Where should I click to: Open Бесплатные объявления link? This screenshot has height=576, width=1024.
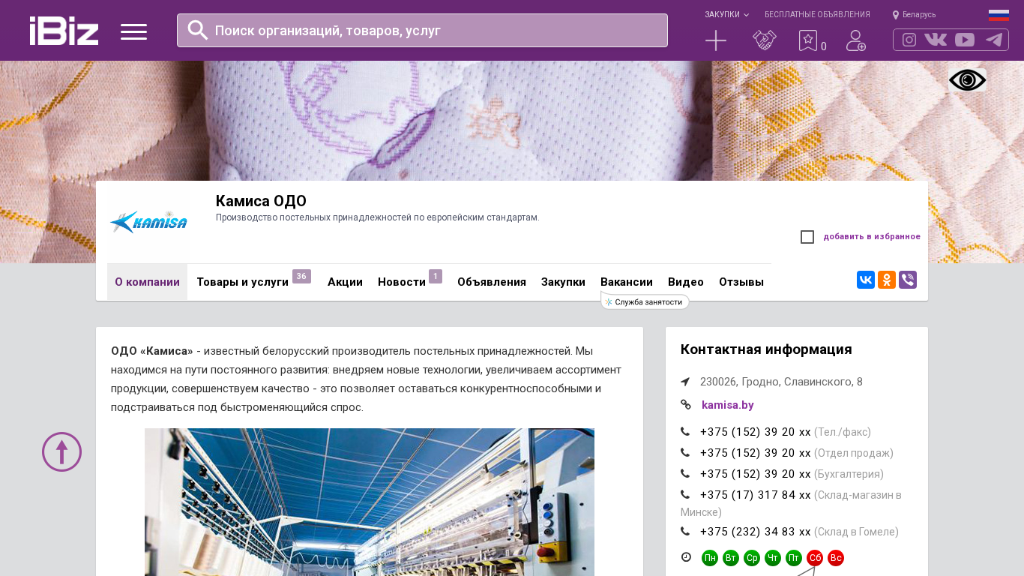click(817, 14)
